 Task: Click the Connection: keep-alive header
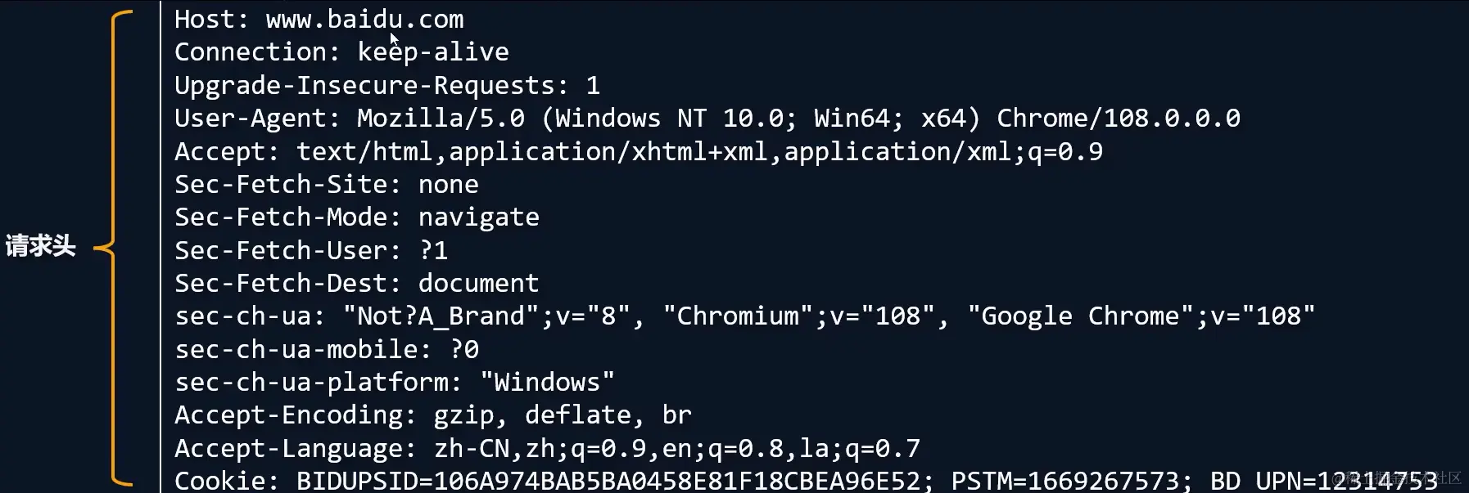341,52
